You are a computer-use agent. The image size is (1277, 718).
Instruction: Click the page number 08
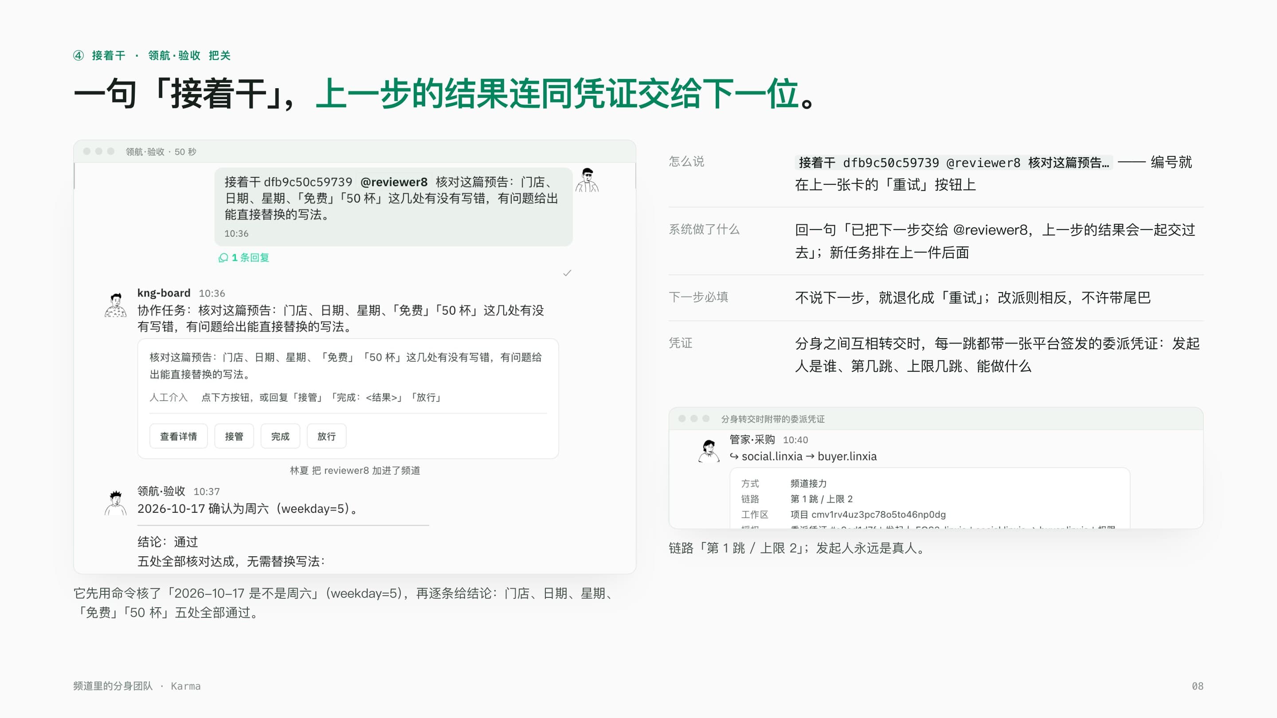click(x=1197, y=686)
